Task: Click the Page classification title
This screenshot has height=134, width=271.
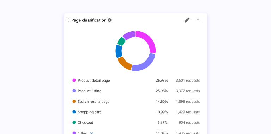Action: [89, 20]
